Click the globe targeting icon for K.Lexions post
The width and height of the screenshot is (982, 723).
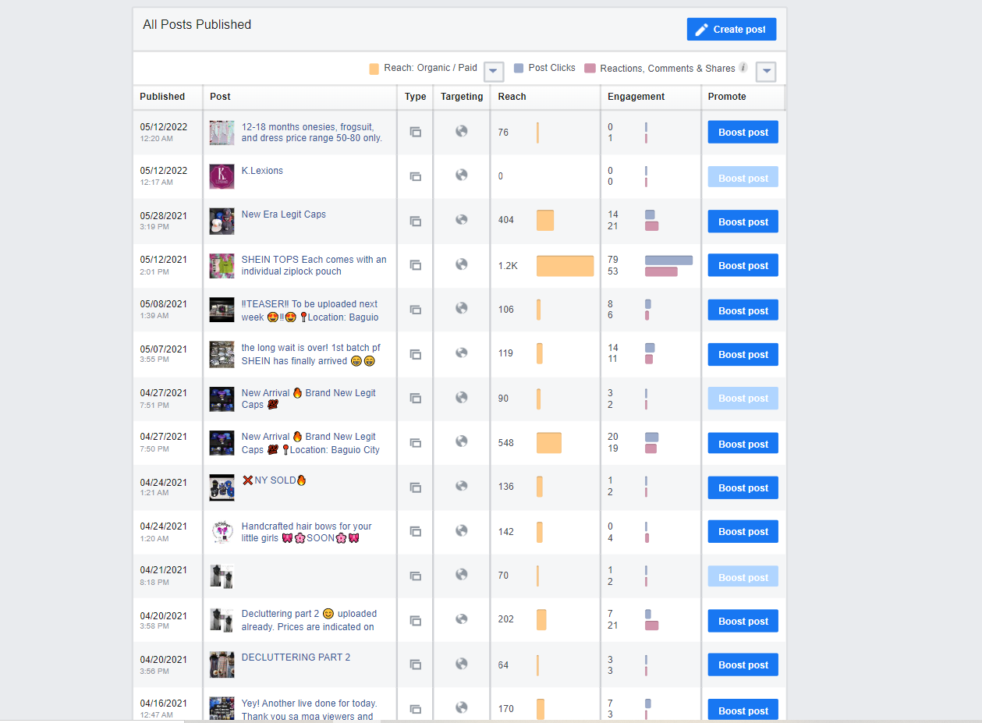[x=462, y=175]
